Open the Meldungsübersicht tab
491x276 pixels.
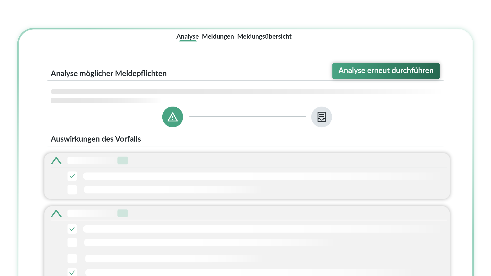[264, 36]
